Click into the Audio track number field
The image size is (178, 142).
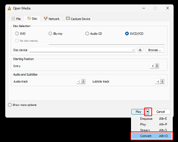point(79,81)
